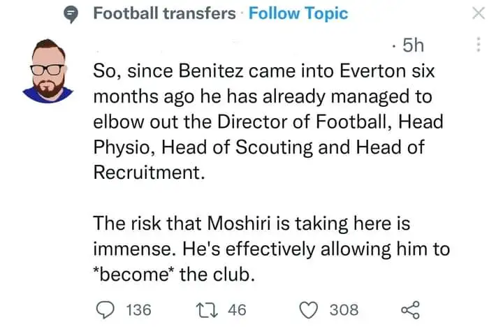
Task: Open the three-dot more options menu
Action: point(479,44)
